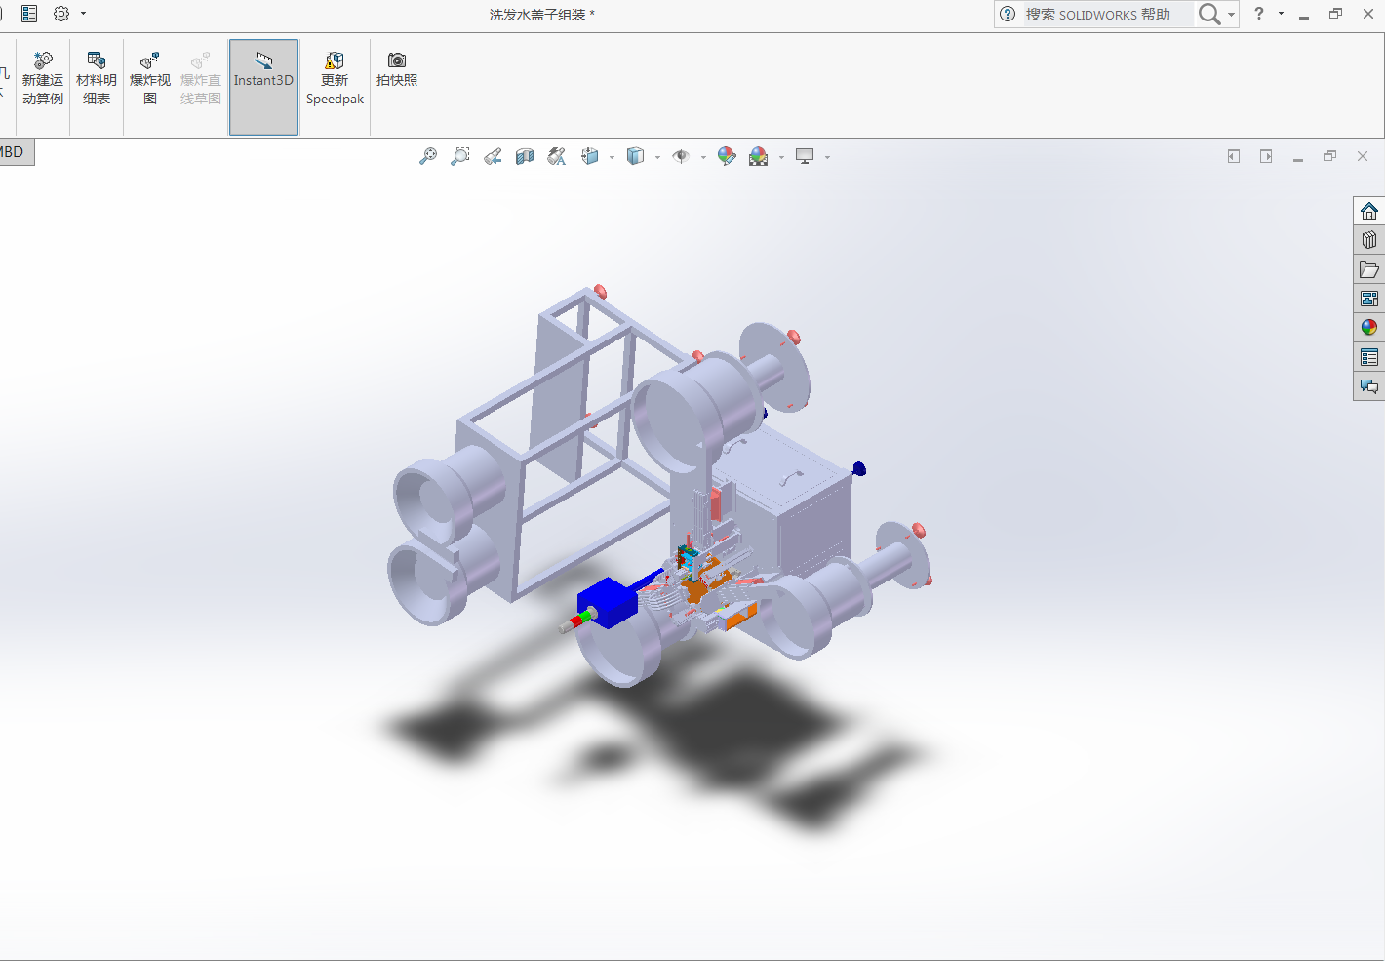Click the list icon left of the gear
The width and height of the screenshot is (1385, 961).
pos(29,14)
